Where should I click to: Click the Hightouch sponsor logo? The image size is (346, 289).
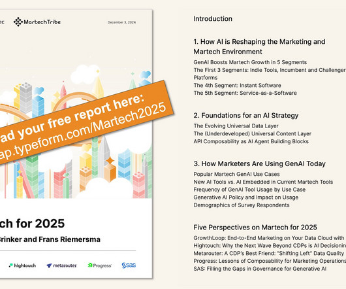click(22, 265)
